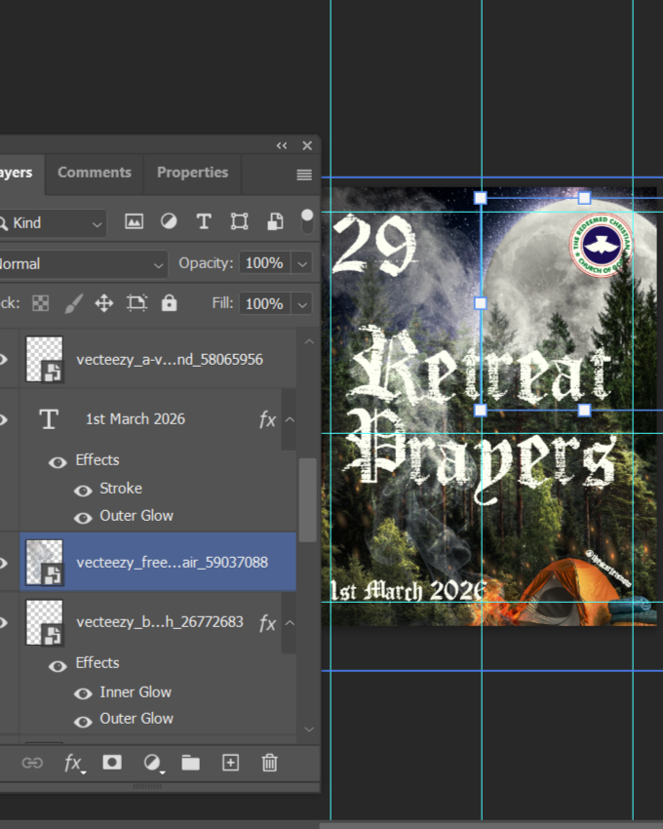Add a layer mask
Viewport: 663px width, 829px height.
[x=112, y=763]
